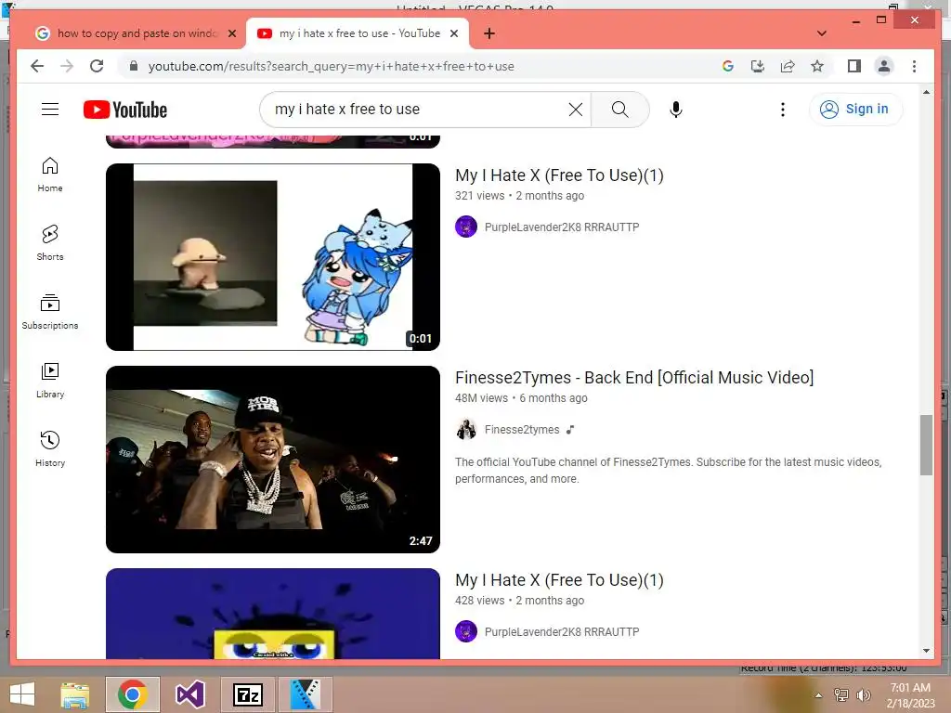The image size is (951, 713).
Task: Play the Gacha character 0:01 thumbnail
Action: coord(273,257)
